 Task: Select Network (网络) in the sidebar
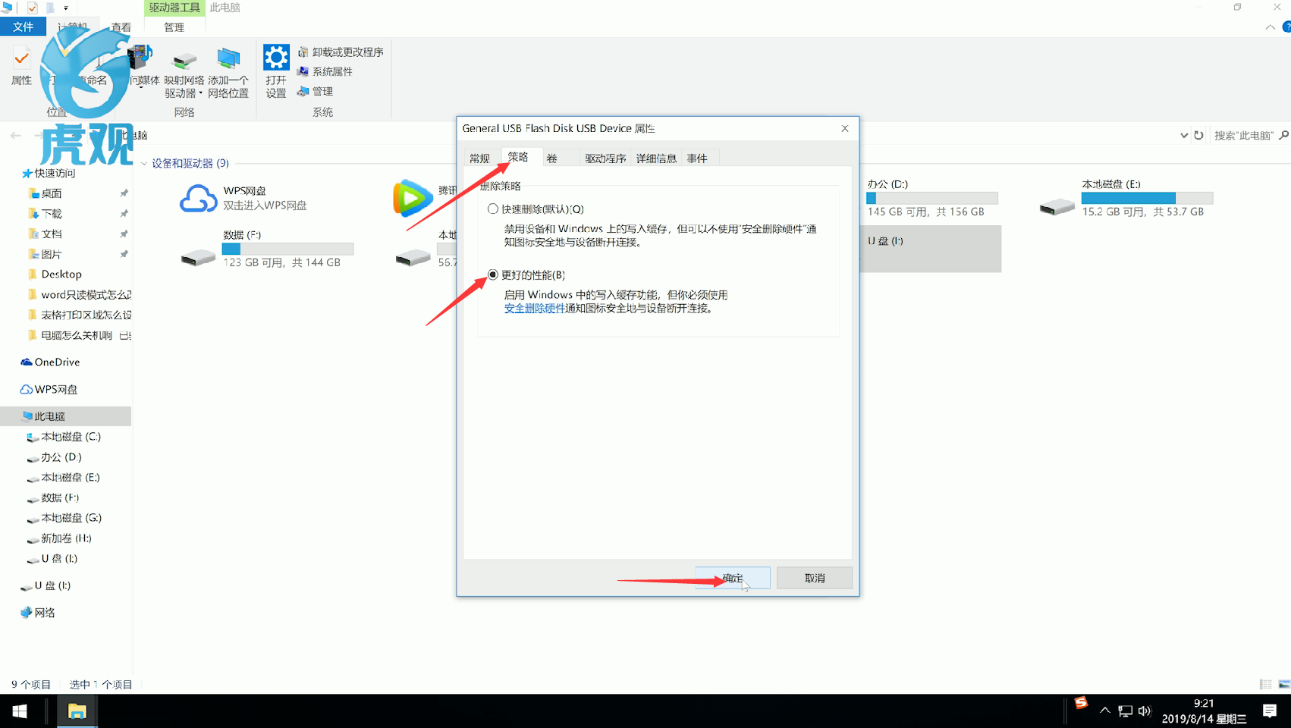point(38,613)
